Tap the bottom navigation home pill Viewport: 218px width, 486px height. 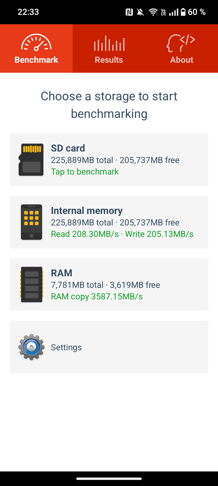(x=109, y=479)
